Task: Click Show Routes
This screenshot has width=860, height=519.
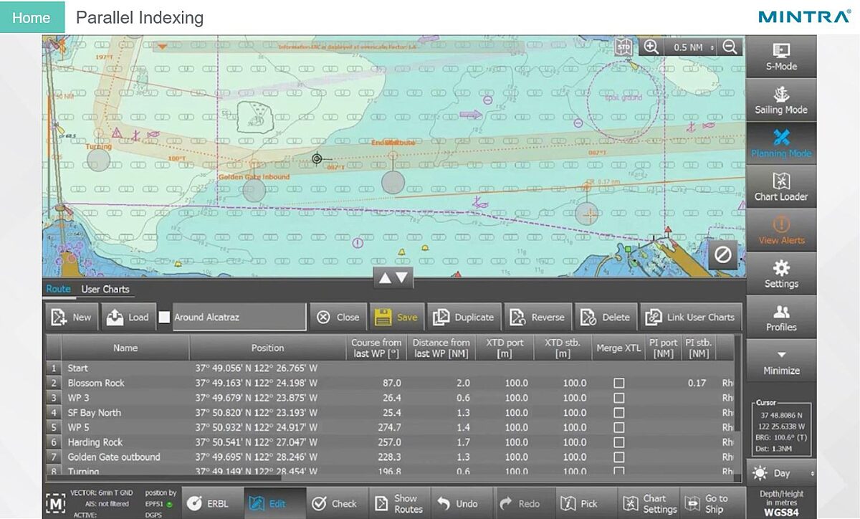Action: coord(400,503)
